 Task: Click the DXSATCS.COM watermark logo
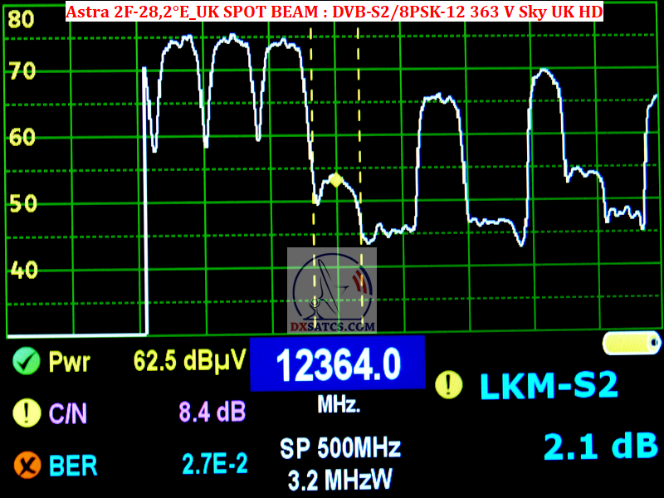click(333, 290)
